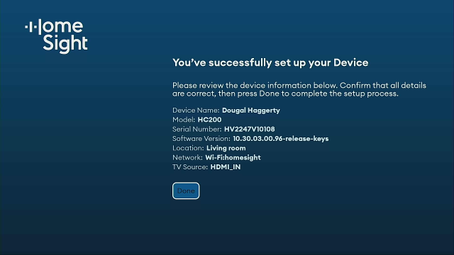Click device name value "Dougal Haggerty"
This screenshot has height=255, width=454.
point(251,110)
